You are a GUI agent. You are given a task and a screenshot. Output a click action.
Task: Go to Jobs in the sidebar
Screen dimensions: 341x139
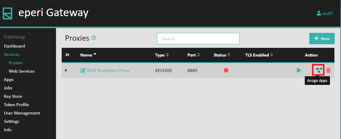(8, 88)
